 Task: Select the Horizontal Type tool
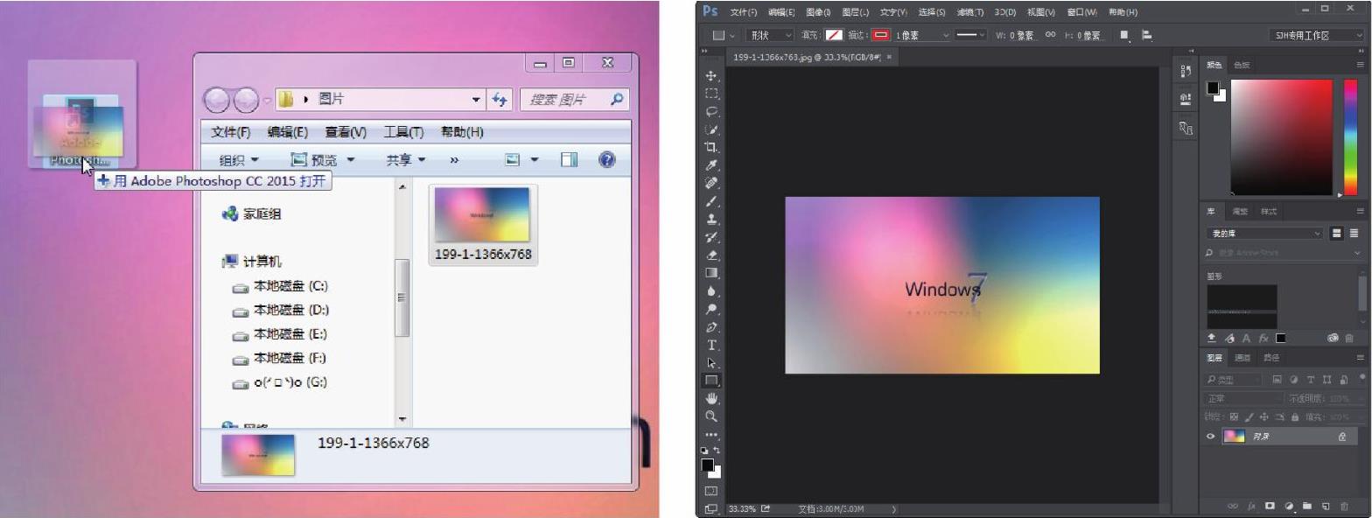(x=711, y=345)
